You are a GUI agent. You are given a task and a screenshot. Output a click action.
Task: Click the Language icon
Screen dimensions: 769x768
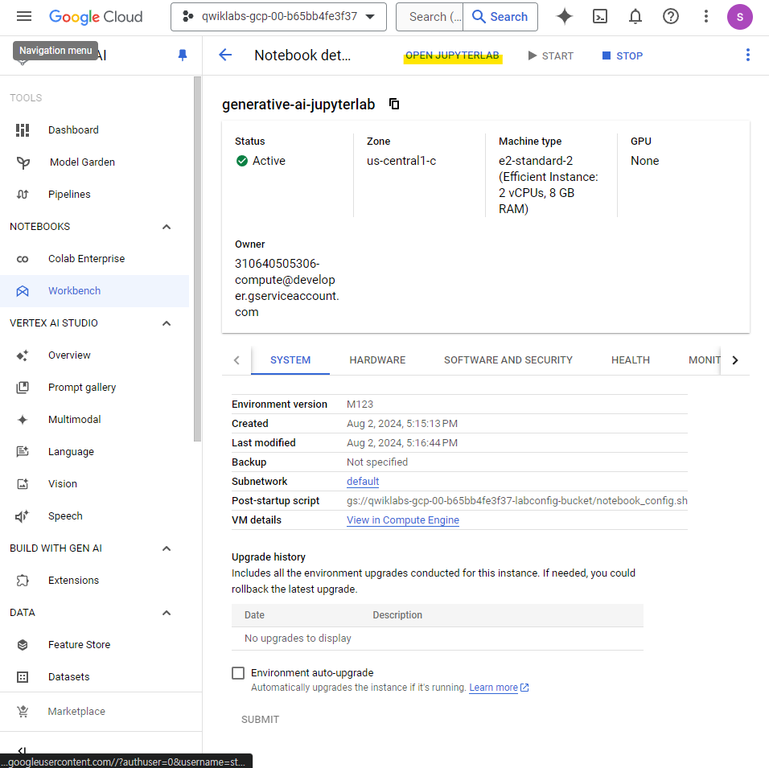coord(23,452)
